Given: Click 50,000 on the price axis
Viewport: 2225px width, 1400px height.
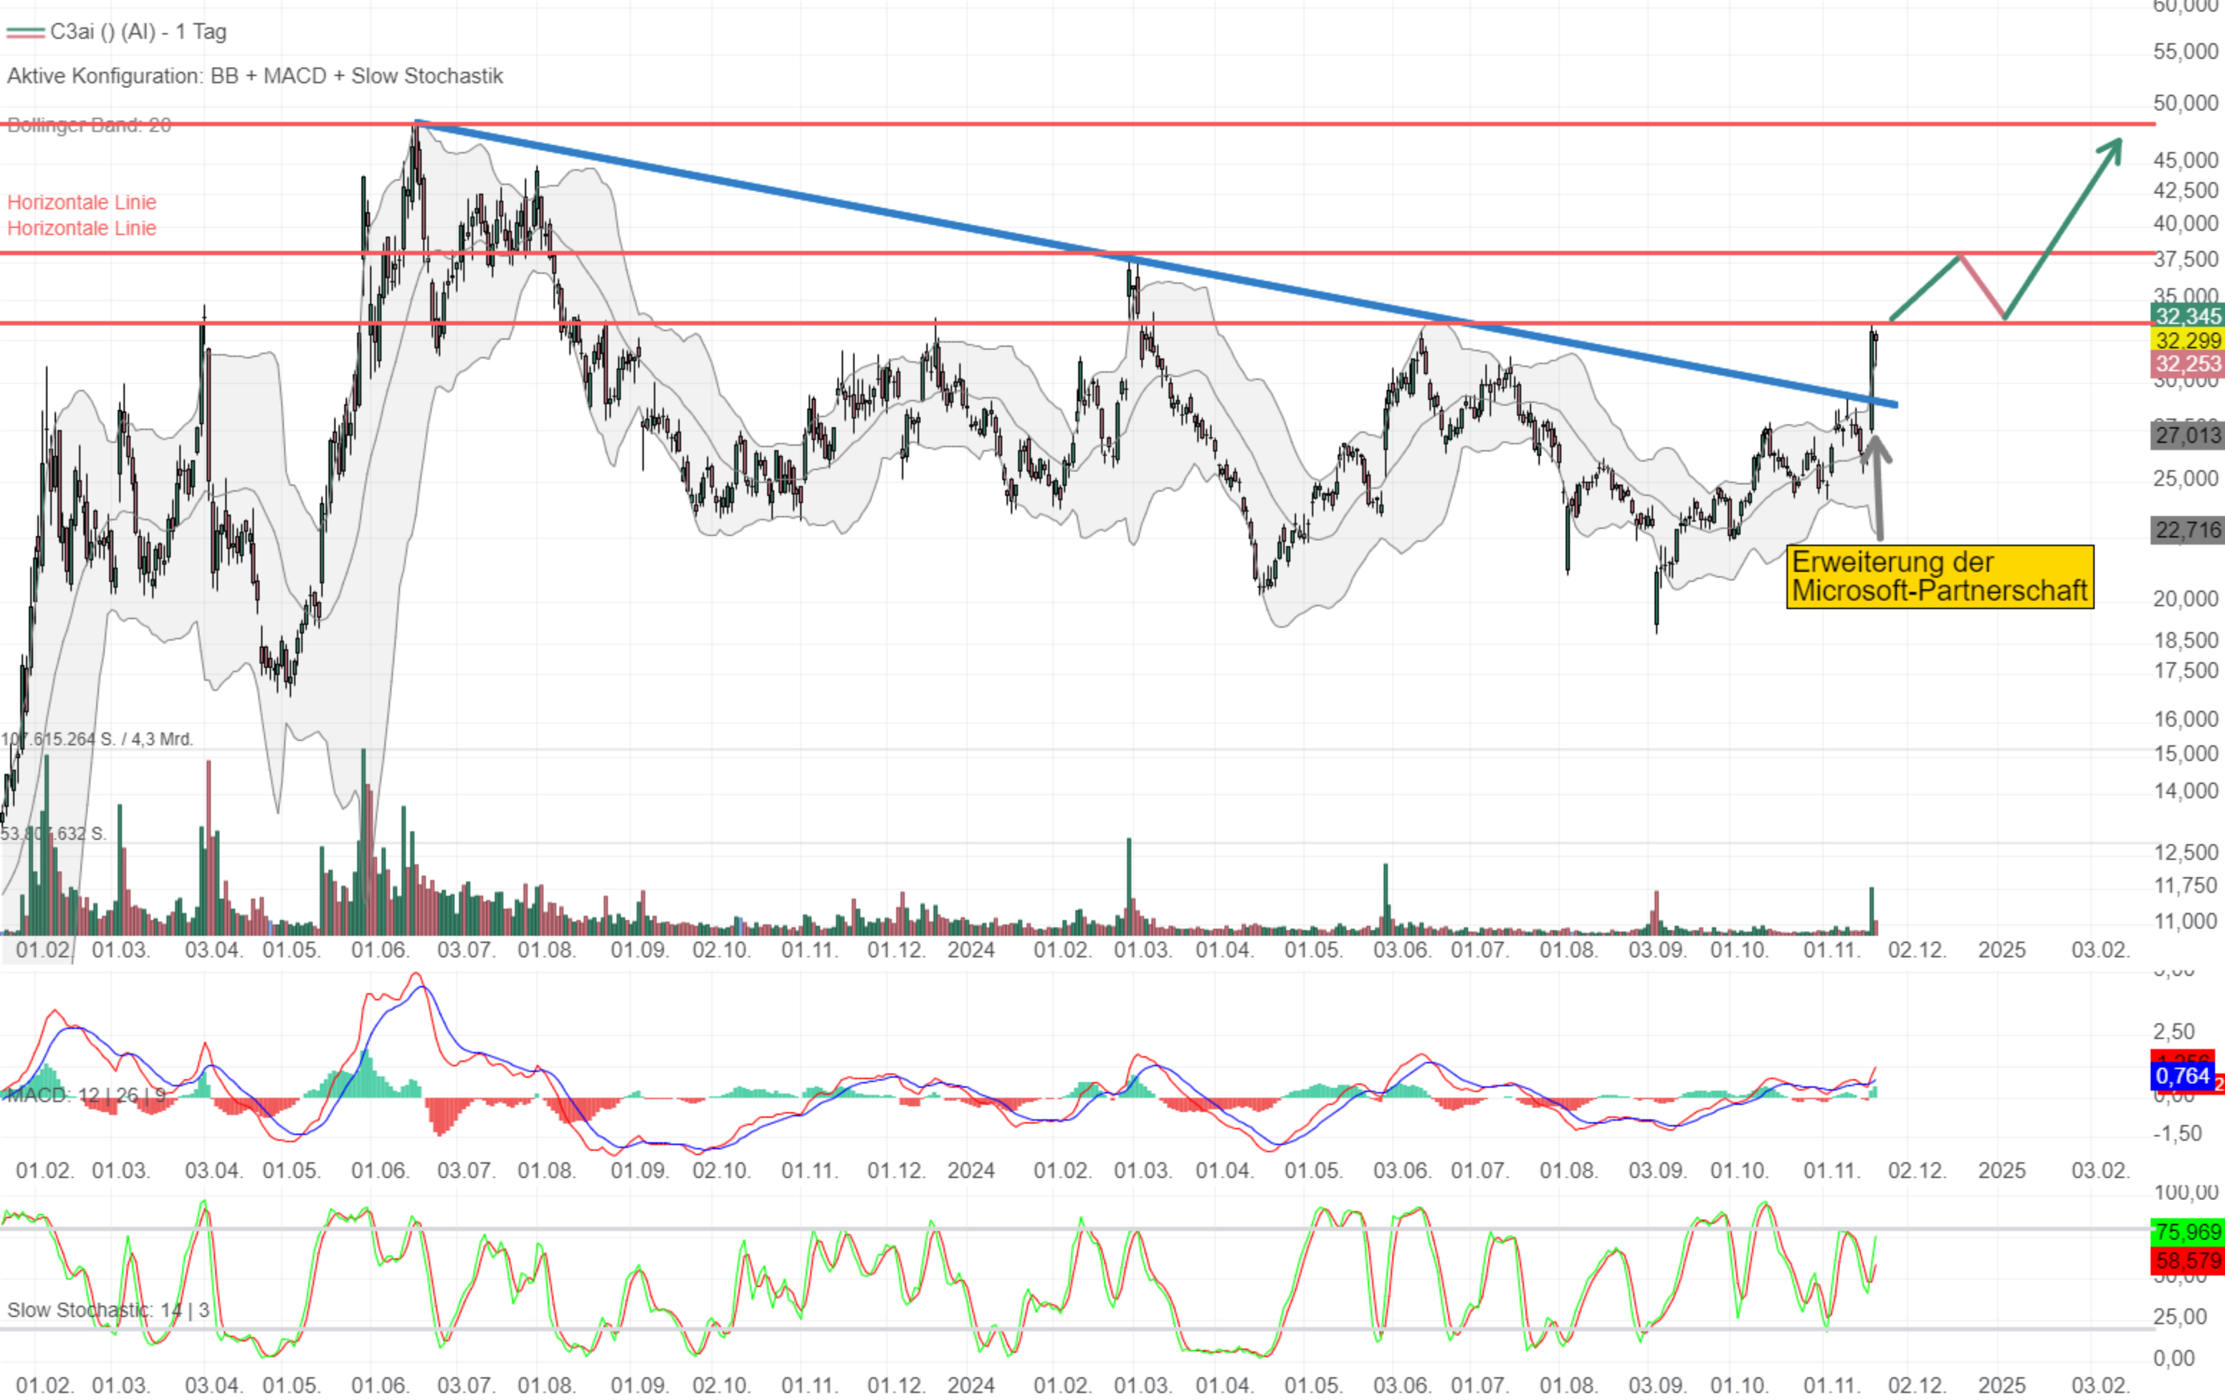Looking at the screenshot, I should coord(2186,102).
